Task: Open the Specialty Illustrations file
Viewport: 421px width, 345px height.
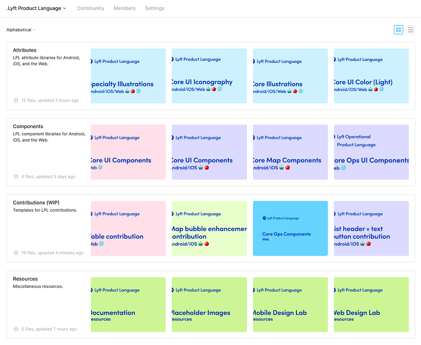Action: [x=128, y=76]
